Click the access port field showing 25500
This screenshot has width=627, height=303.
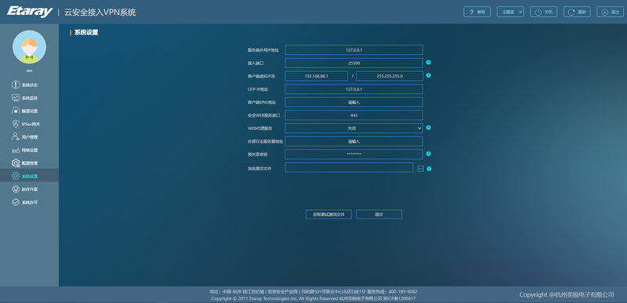354,63
